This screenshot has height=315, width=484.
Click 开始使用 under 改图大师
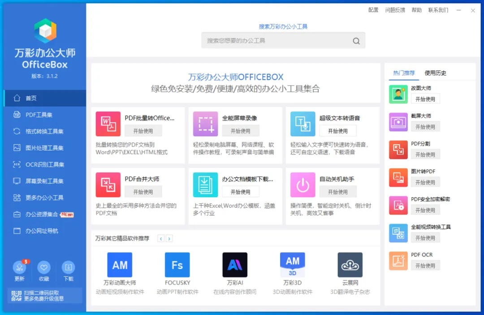pyautogui.click(x=425, y=99)
